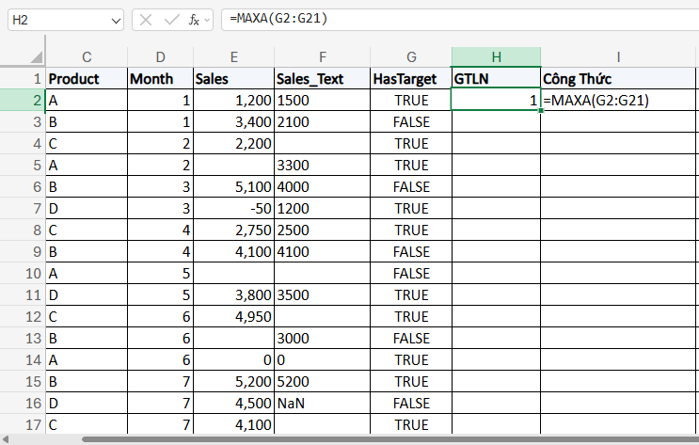Expand the Name Box dropdown arrow
The image size is (699, 445).
pos(115,19)
